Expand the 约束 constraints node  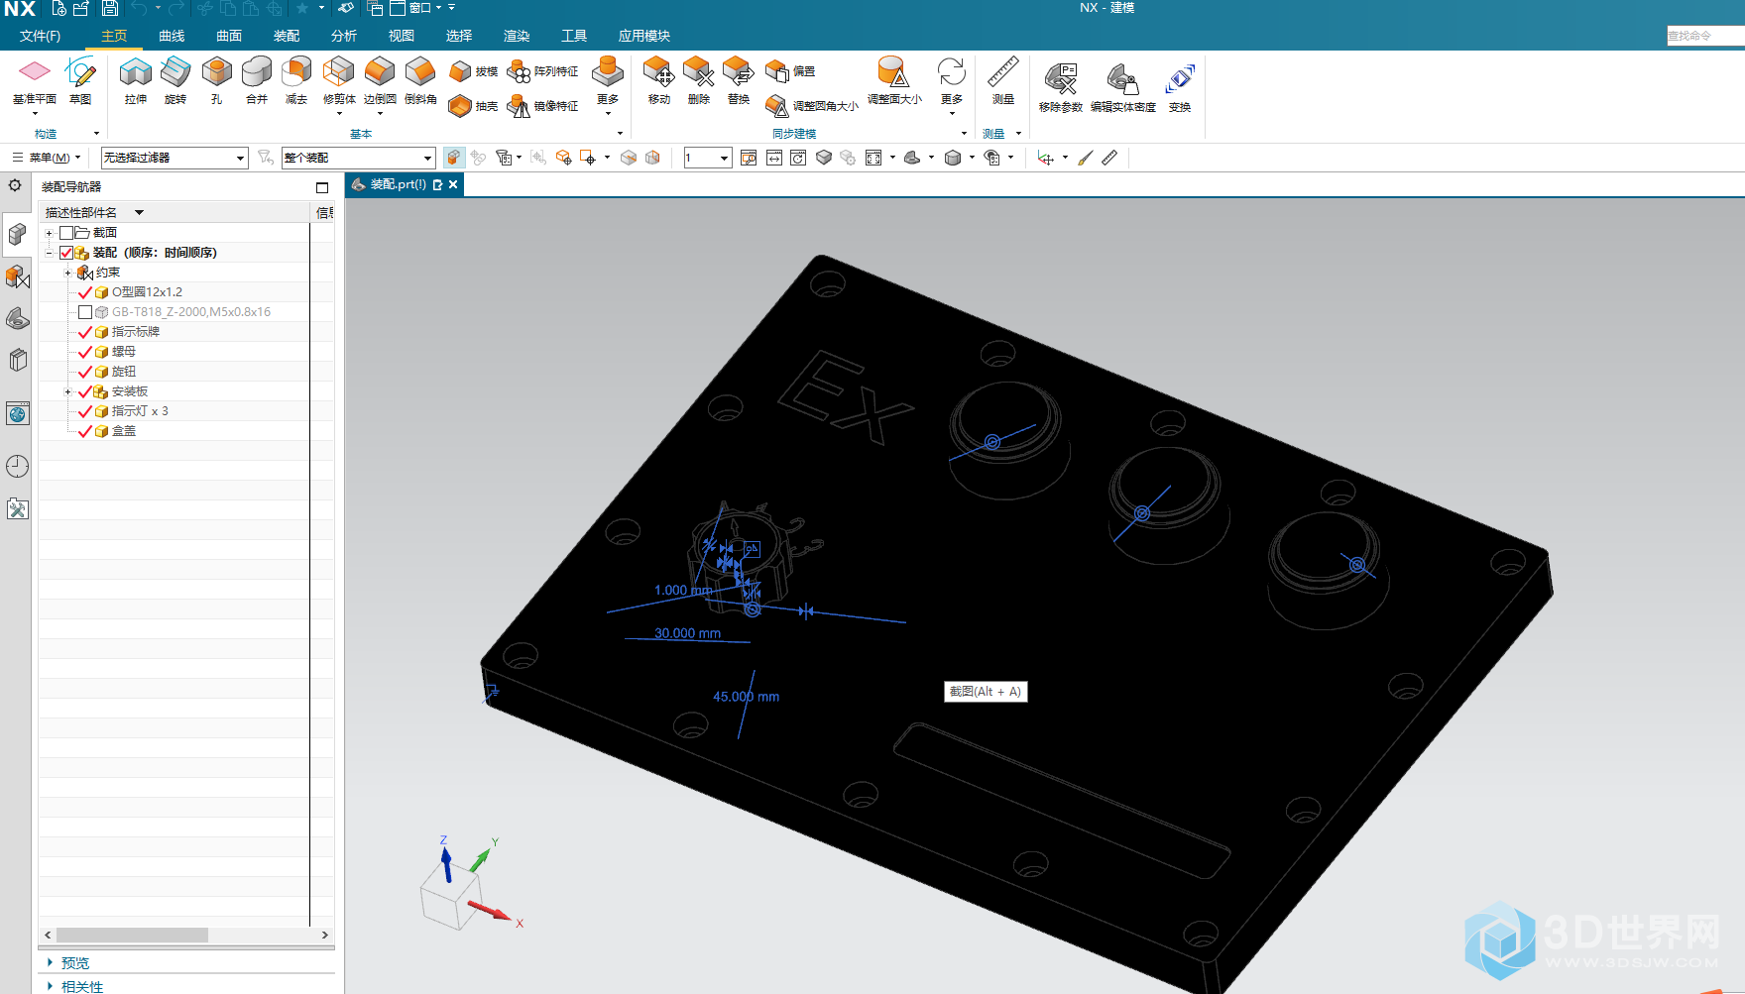click(67, 273)
